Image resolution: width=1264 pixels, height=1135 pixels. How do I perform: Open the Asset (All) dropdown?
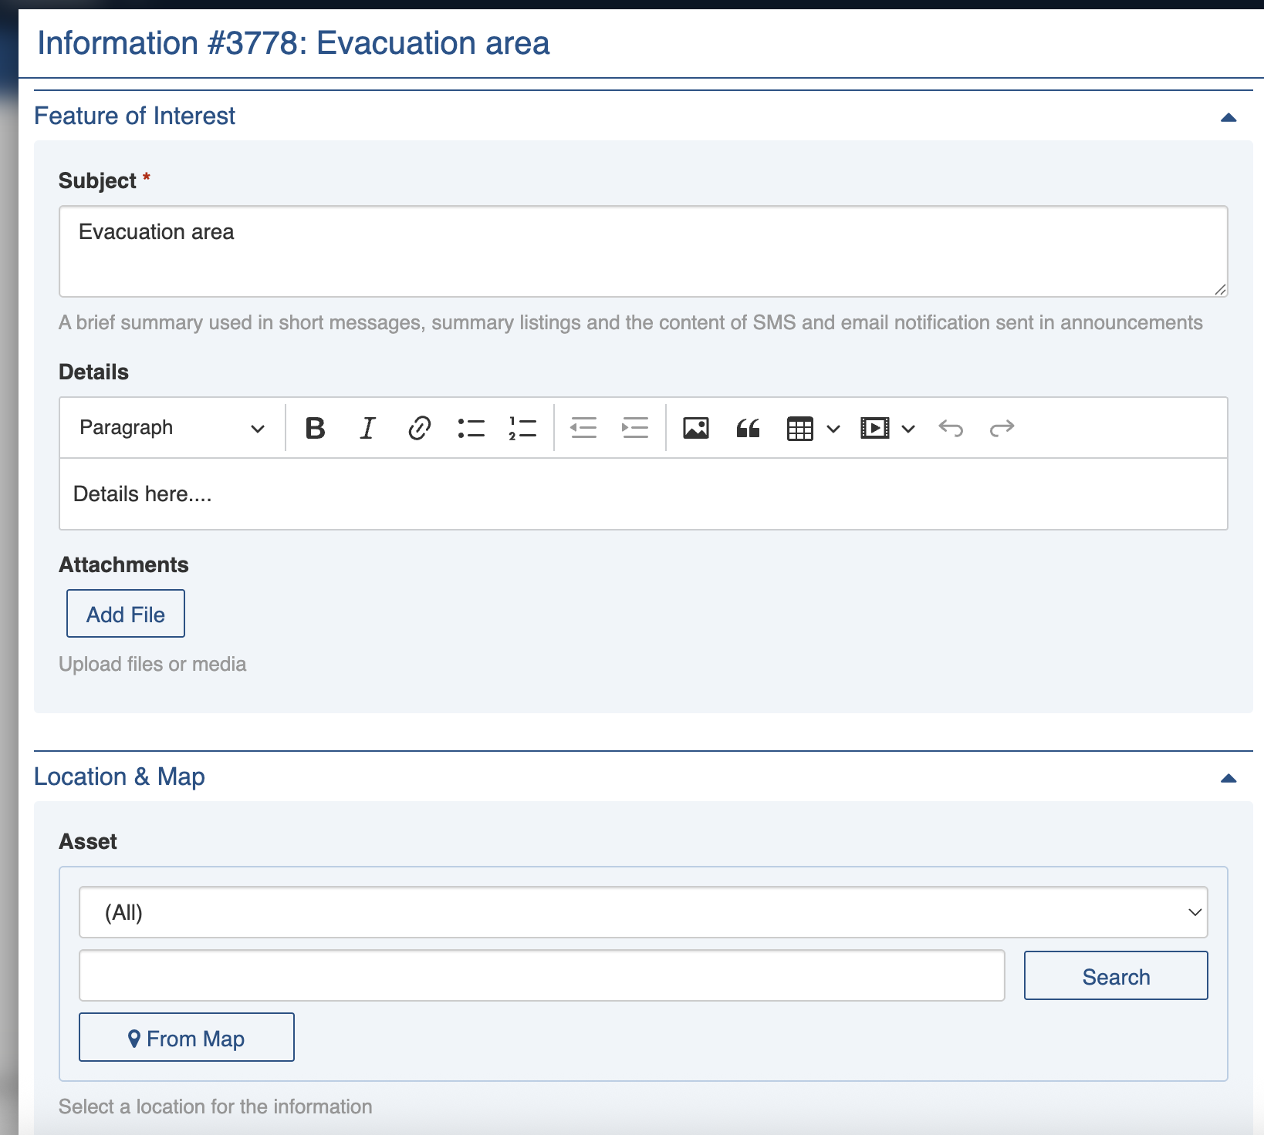pos(643,912)
